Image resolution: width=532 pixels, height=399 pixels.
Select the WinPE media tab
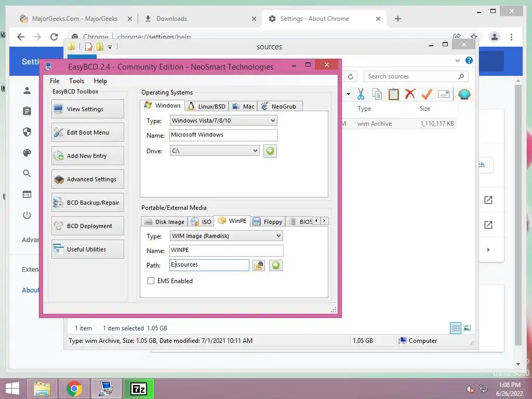click(x=232, y=221)
